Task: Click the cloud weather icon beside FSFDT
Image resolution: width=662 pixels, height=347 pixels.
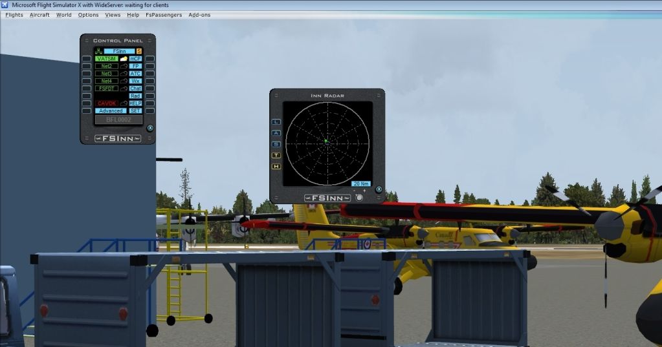Action: (x=124, y=89)
